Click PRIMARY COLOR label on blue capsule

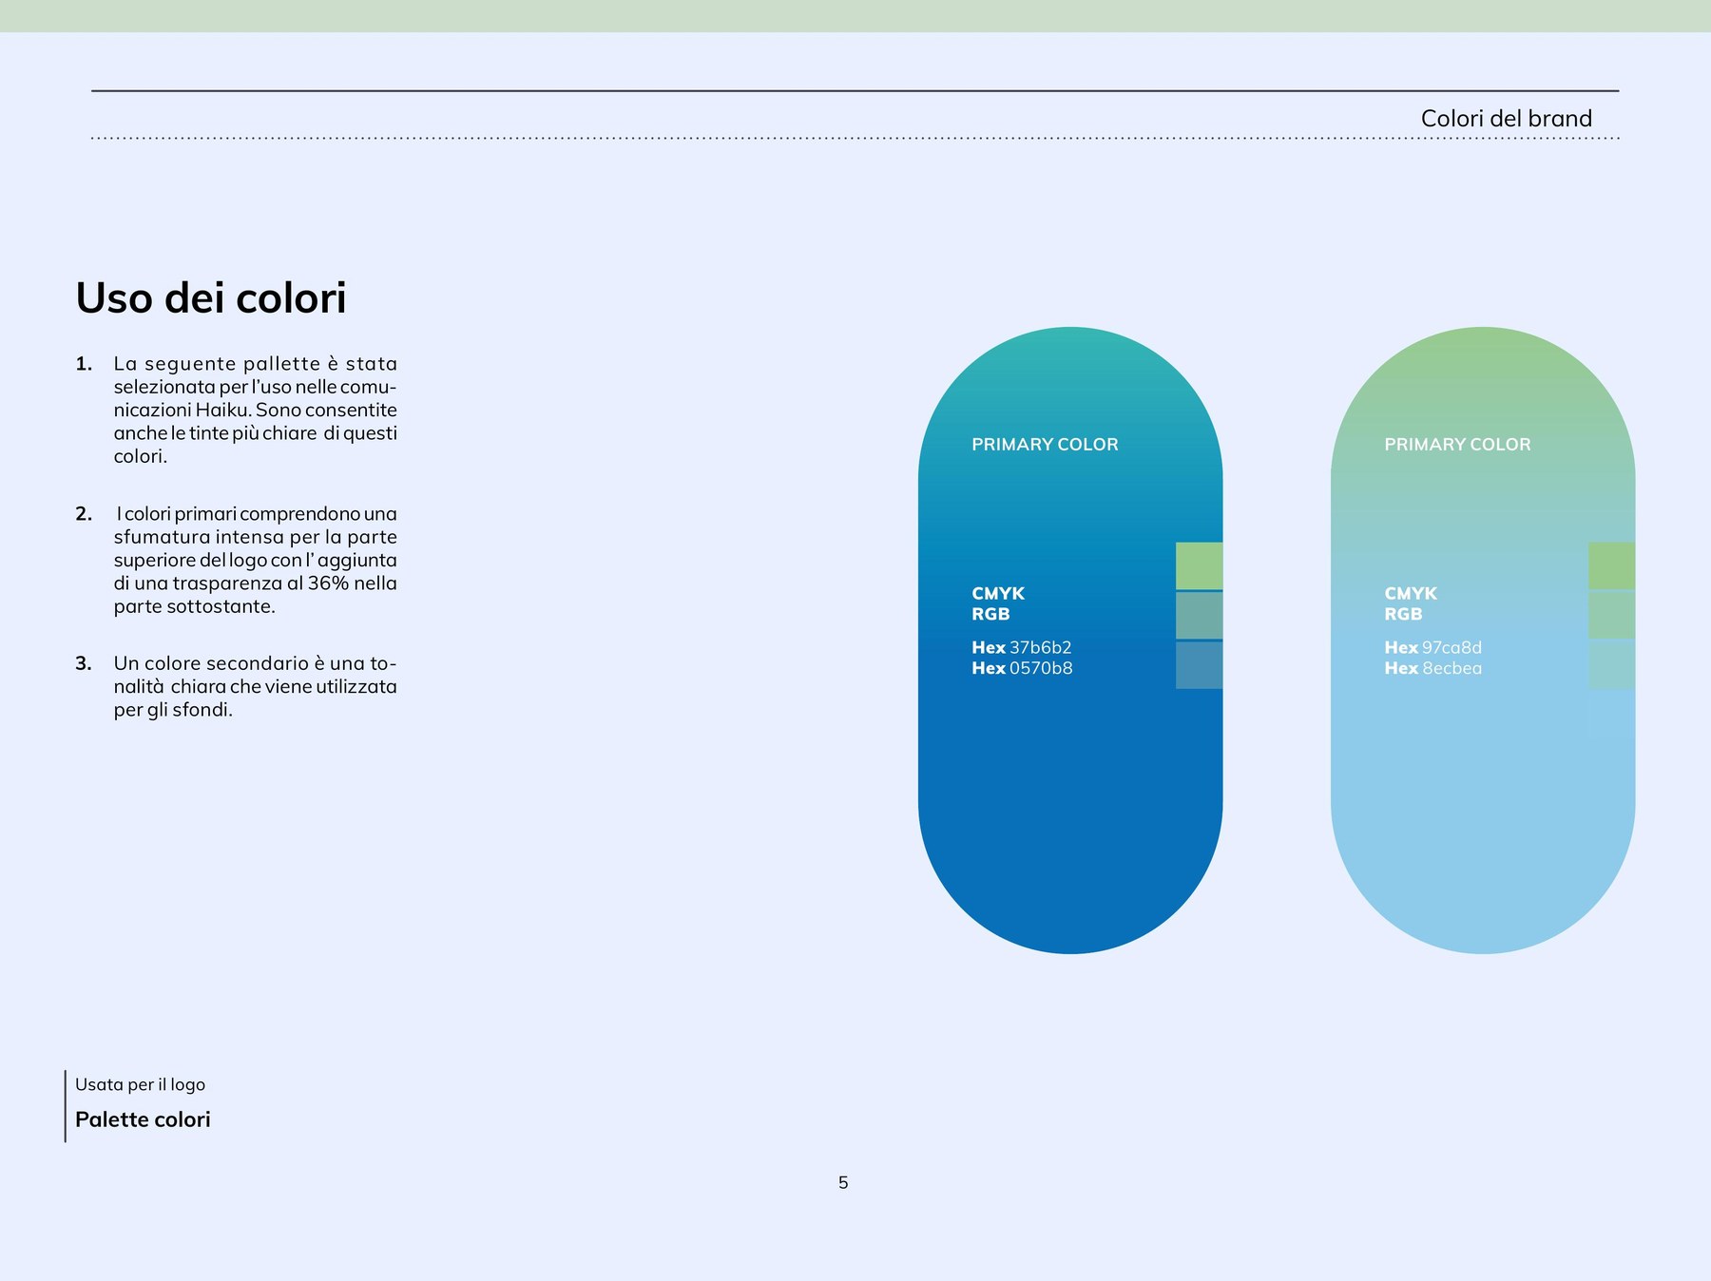[x=1045, y=444]
